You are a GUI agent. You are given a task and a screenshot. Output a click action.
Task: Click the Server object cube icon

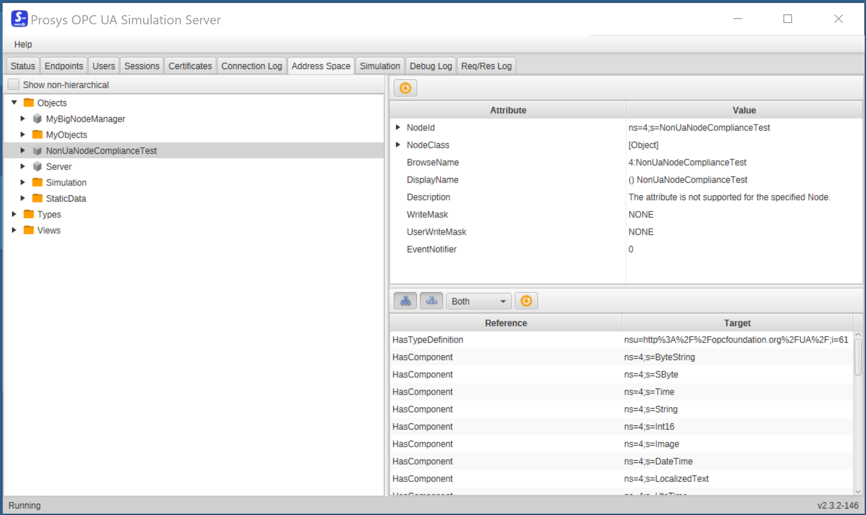(37, 166)
